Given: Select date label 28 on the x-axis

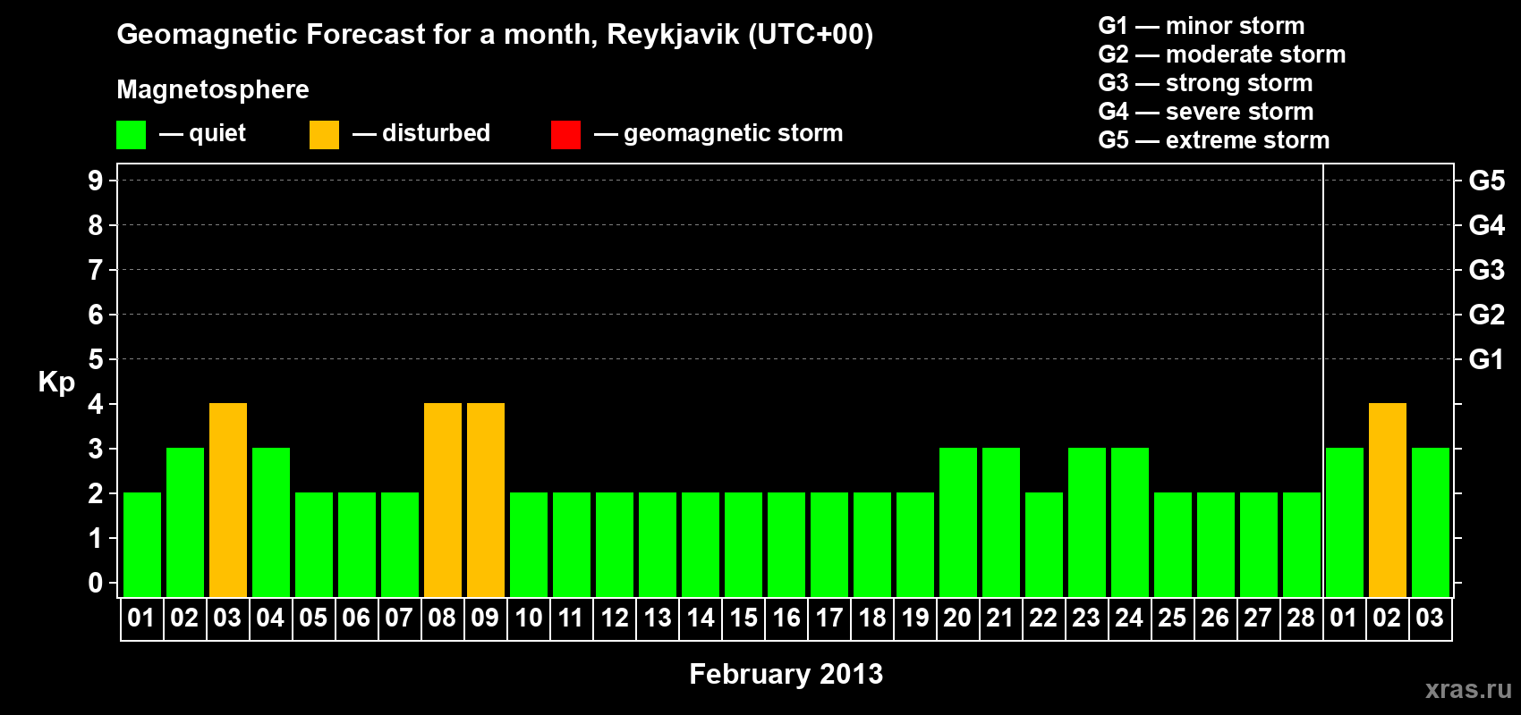Looking at the screenshot, I should (x=1300, y=618).
